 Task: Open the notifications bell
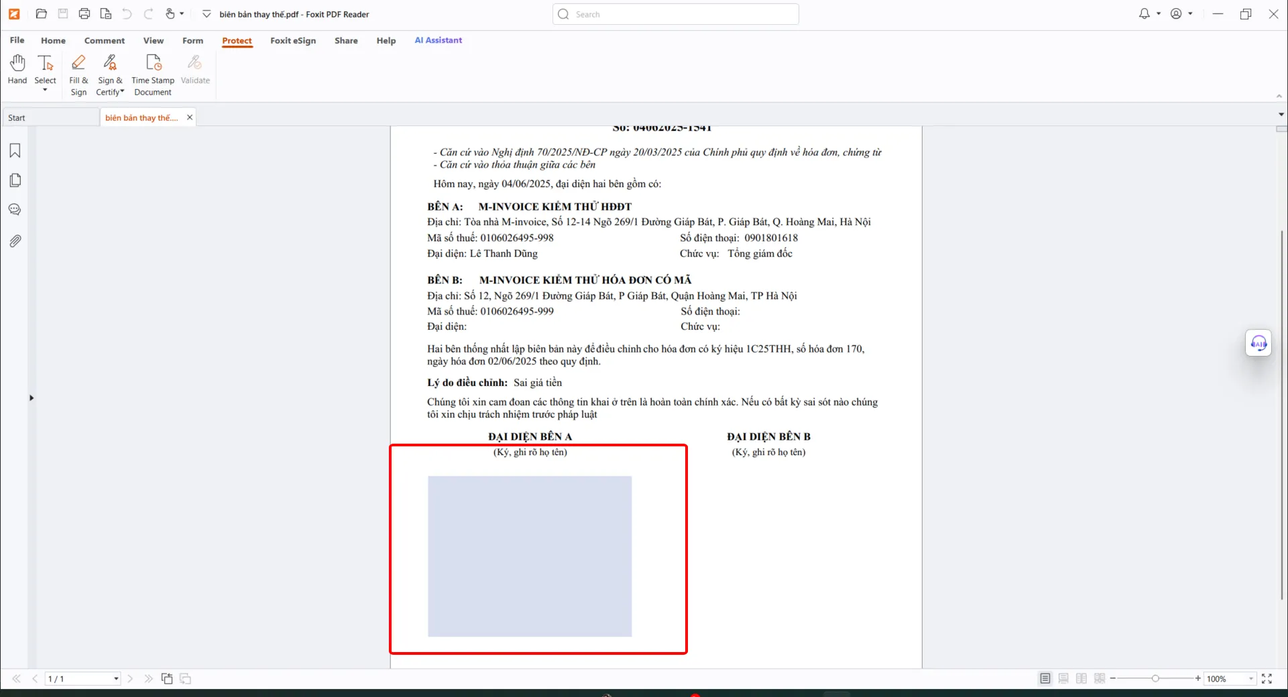tap(1144, 14)
